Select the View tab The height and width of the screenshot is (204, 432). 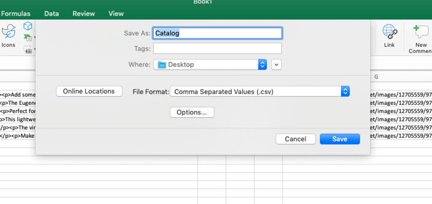pos(116,13)
